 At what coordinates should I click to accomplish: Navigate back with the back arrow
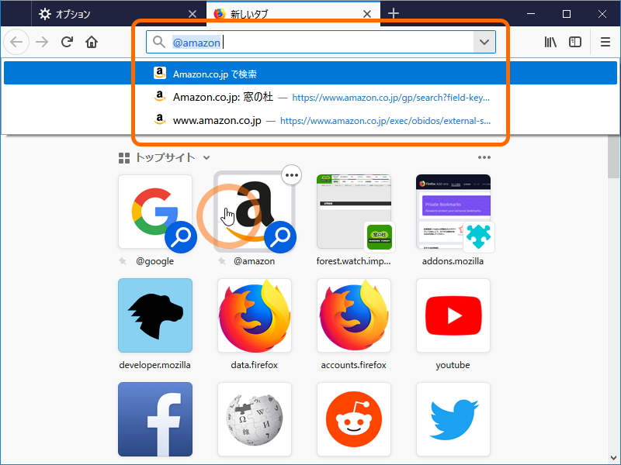point(16,42)
